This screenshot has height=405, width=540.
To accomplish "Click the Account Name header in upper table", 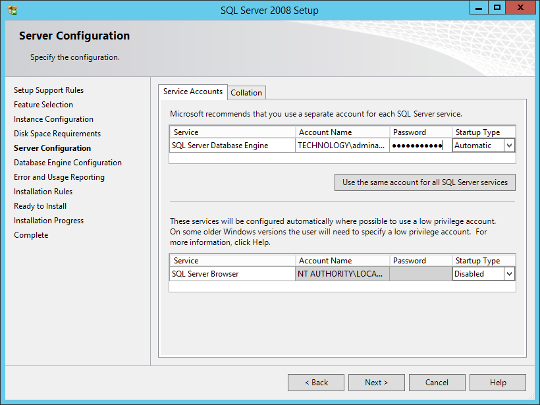I will pos(342,132).
